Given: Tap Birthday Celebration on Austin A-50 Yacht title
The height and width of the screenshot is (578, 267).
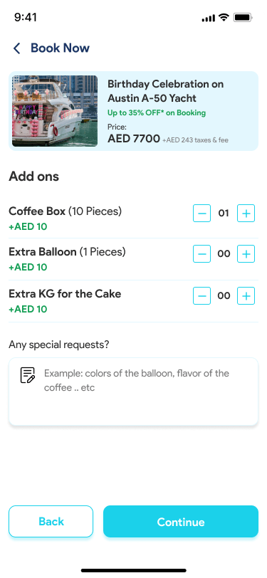Looking at the screenshot, I should point(166,91).
